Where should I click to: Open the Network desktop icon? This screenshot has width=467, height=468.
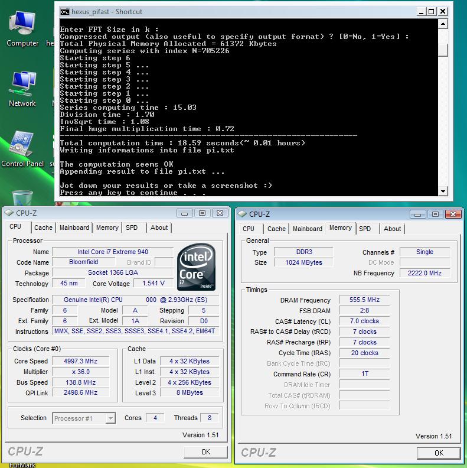coord(22,89)
